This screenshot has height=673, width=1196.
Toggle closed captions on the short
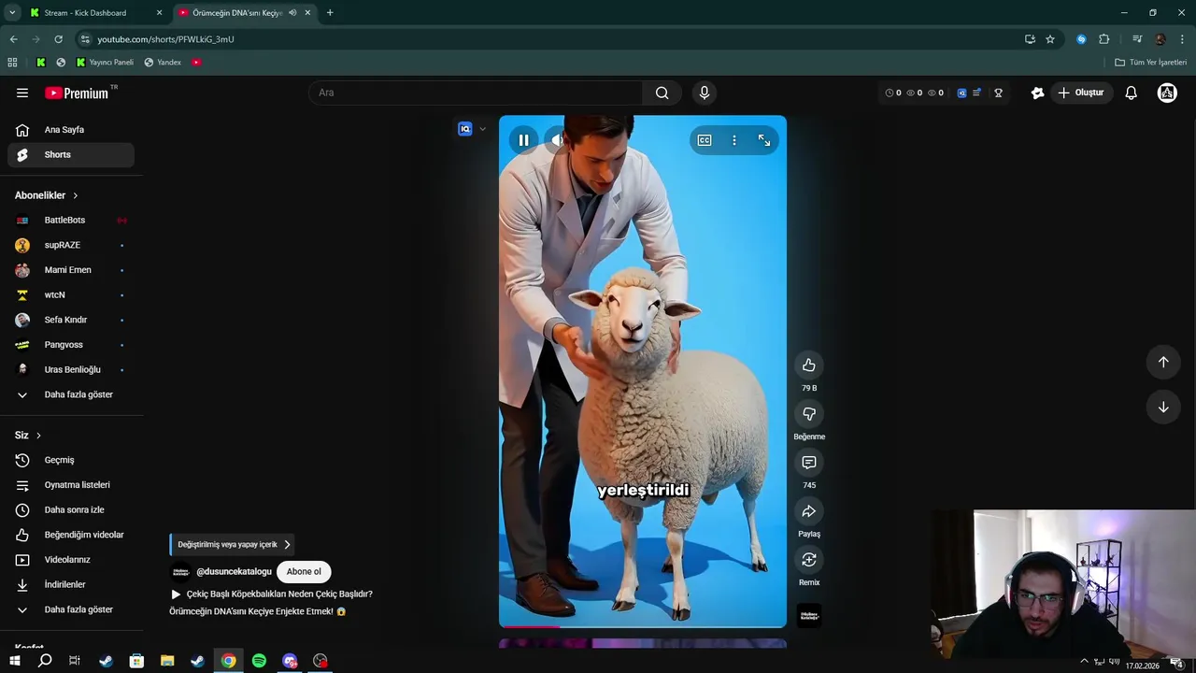click(705, 140)
